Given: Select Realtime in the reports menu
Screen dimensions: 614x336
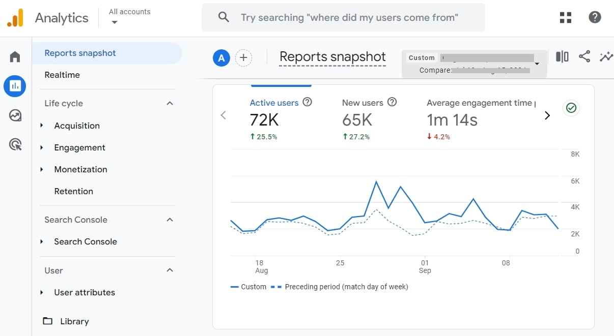Looking at the screenshot, I should point(62,75).
